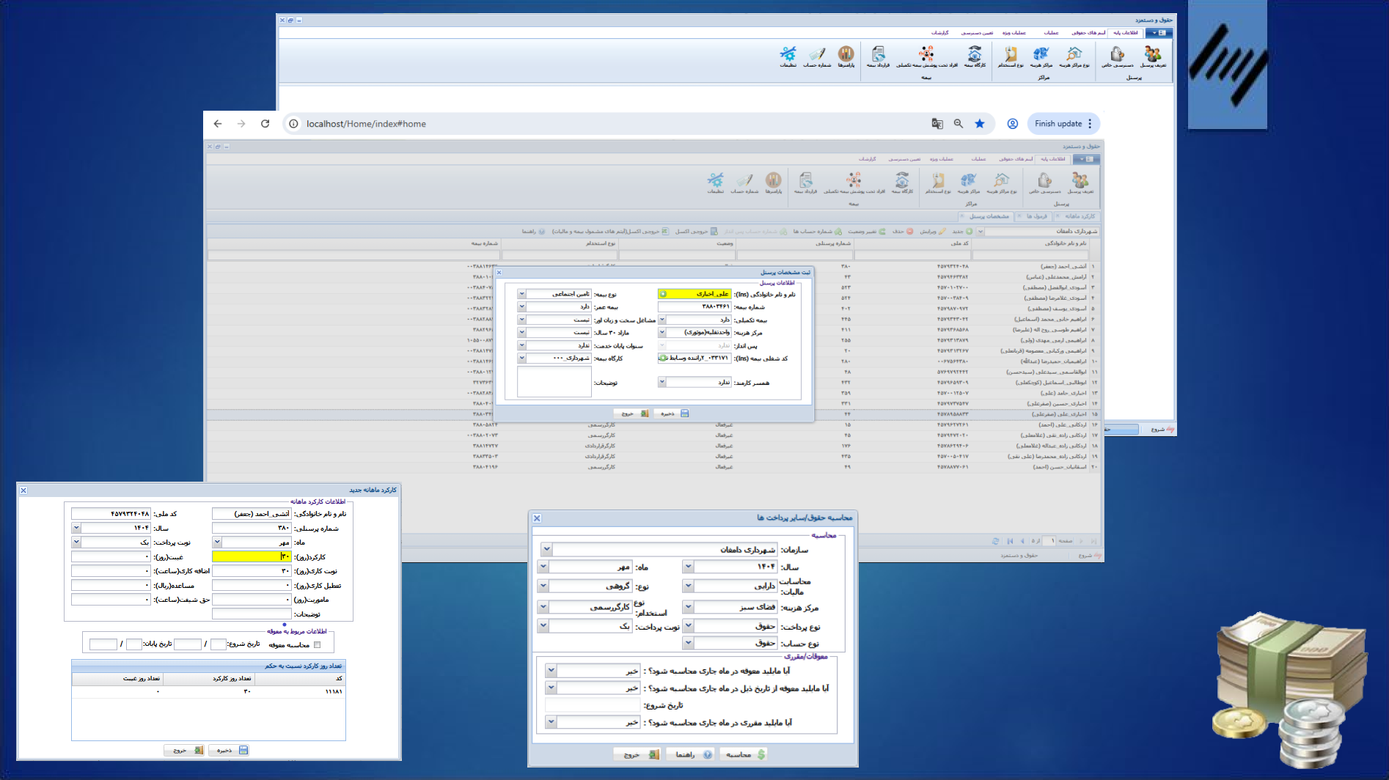Click the browser profile icon
The width and height of the screenshot is (1389, 780).
tap(1012, 124)
